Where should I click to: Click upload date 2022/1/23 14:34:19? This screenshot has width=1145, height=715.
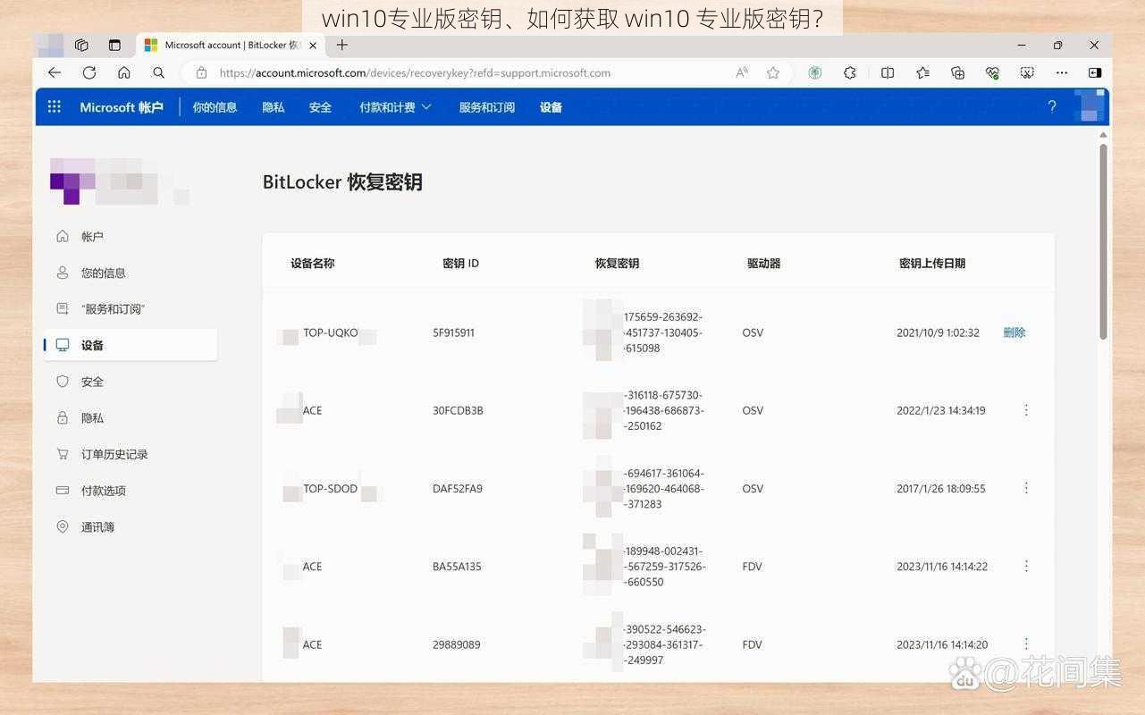pyautogui.click(x=941, y=410)
